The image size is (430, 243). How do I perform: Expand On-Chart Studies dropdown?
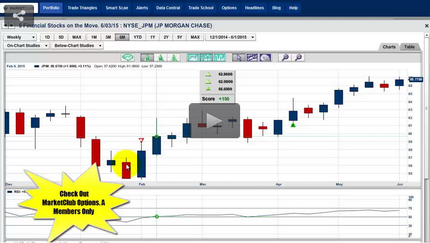(26, 45)
